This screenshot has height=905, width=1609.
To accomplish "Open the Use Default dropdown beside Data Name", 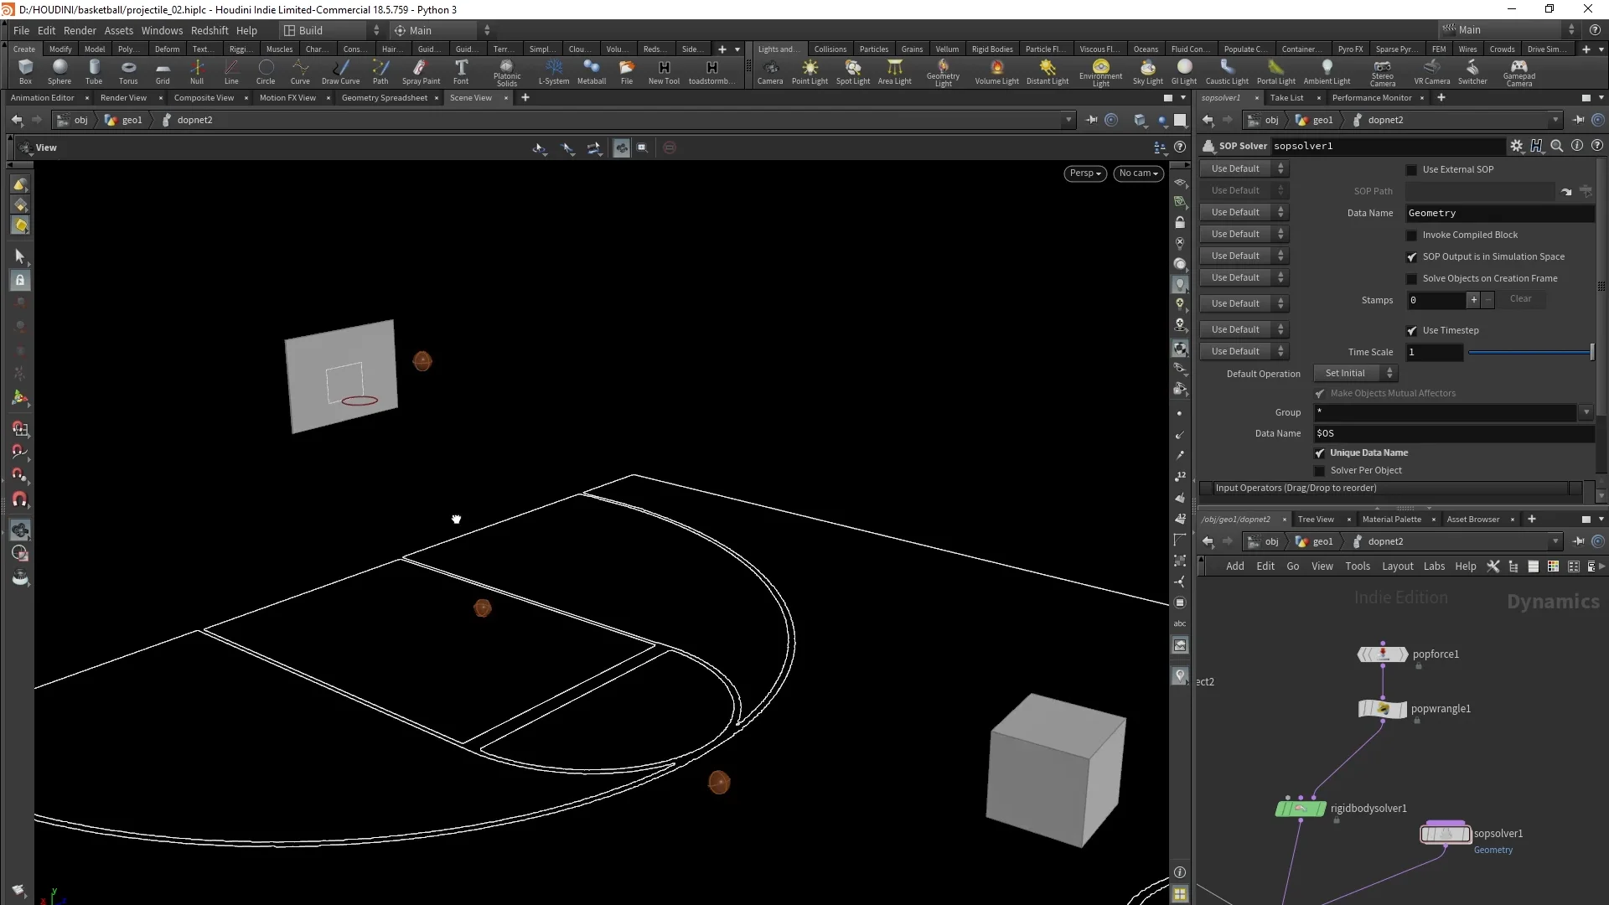I will tap(1244, 213).
